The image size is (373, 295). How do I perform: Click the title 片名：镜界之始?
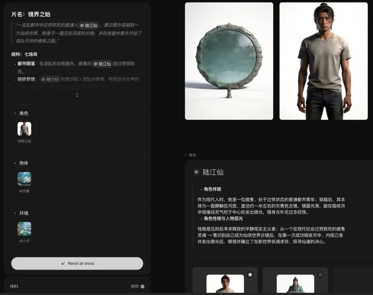[x=31, y=14]
